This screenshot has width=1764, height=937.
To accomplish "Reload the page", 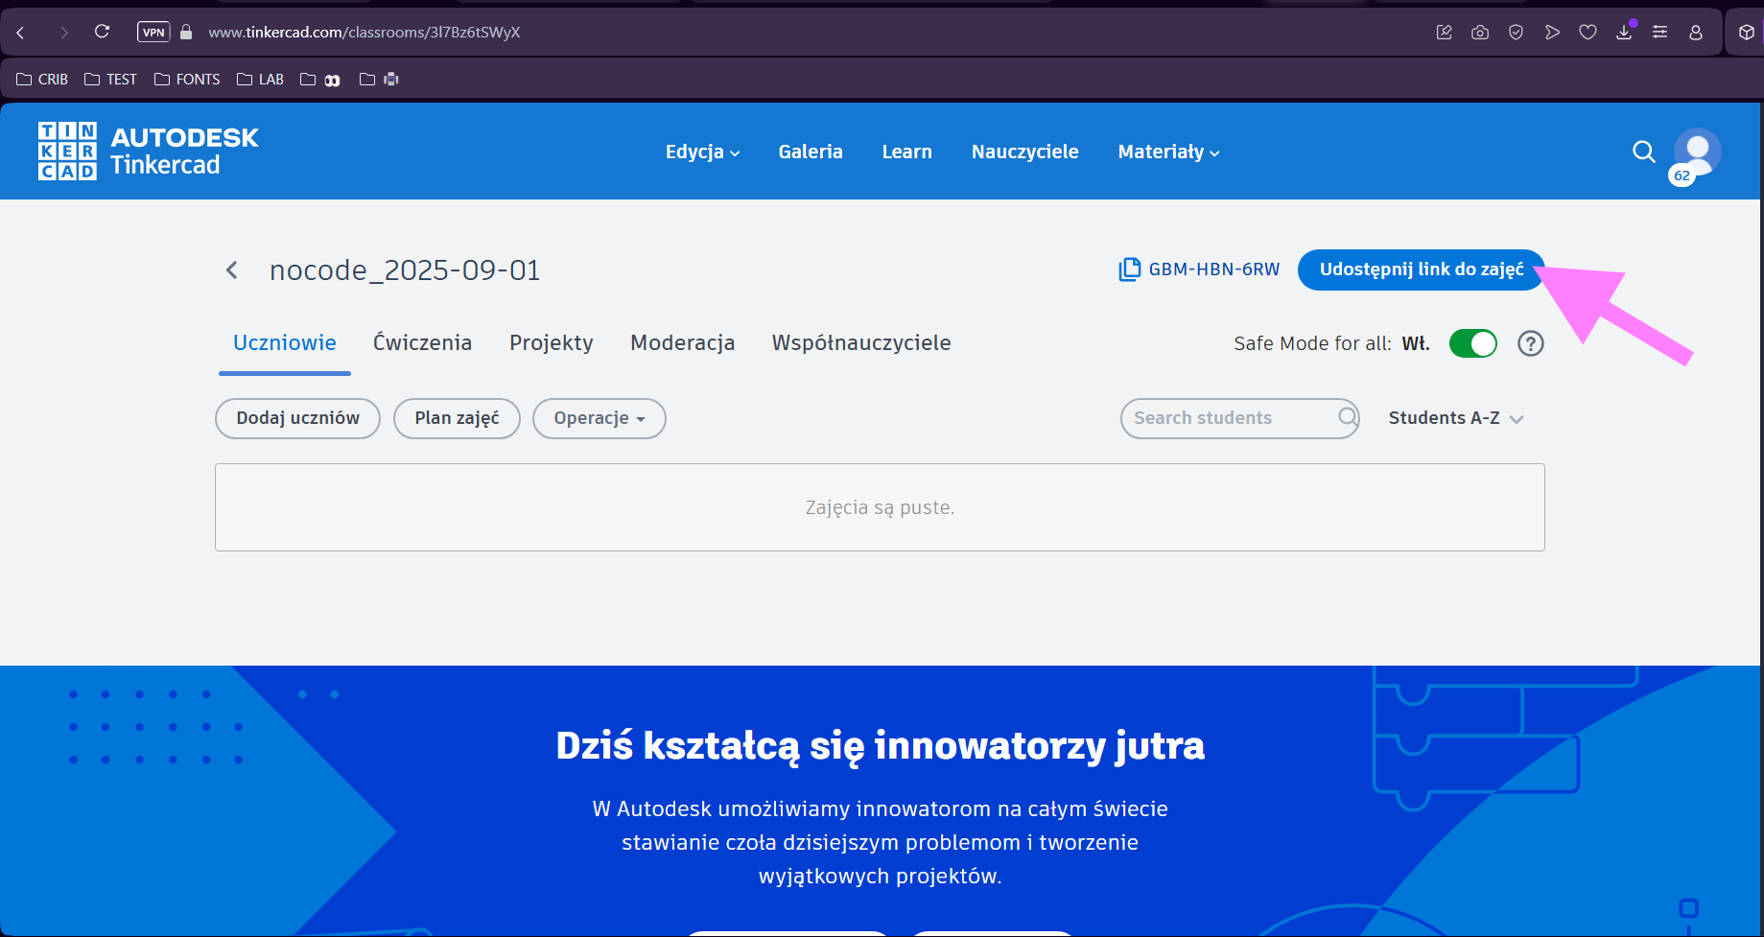I will click(102, 31).
